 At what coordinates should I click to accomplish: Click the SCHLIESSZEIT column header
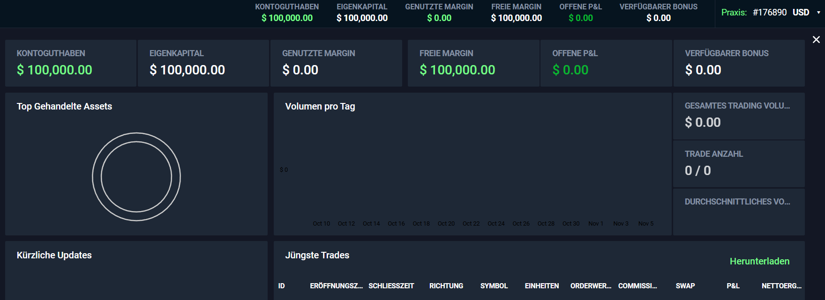391,286
